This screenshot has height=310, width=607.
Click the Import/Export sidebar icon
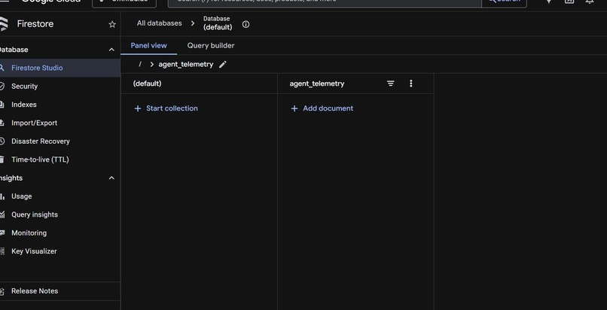click(x=2, y=123)
